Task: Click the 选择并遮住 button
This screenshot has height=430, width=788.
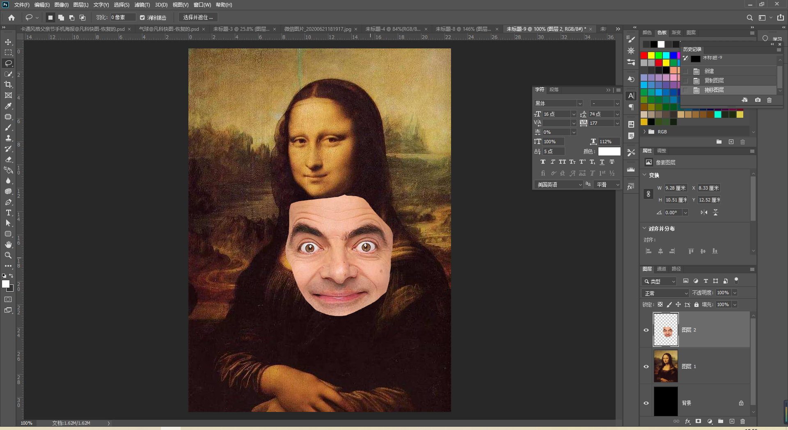Action: 198,18
